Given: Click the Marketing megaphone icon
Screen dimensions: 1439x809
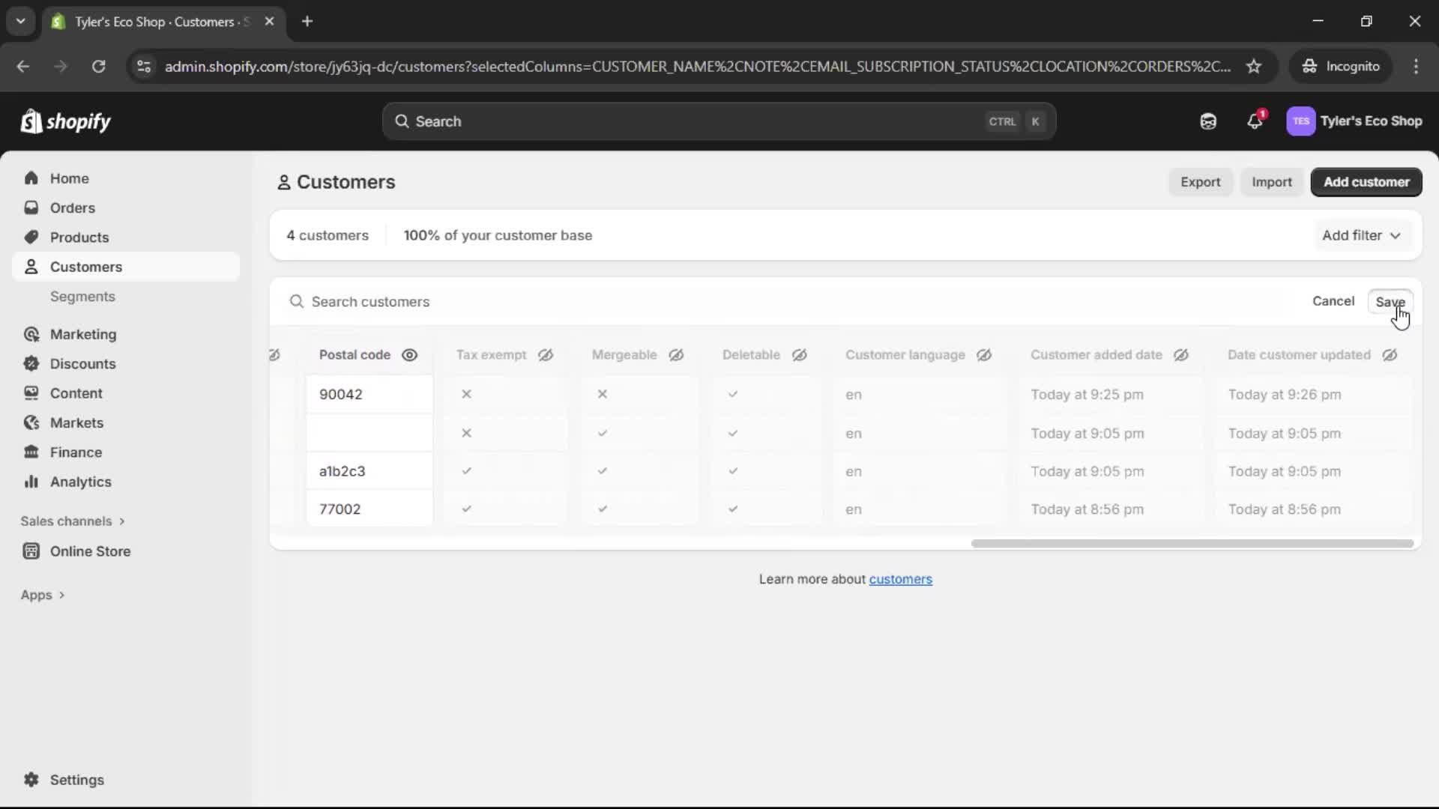Looking at the screenshot, I should click(31, 334).
